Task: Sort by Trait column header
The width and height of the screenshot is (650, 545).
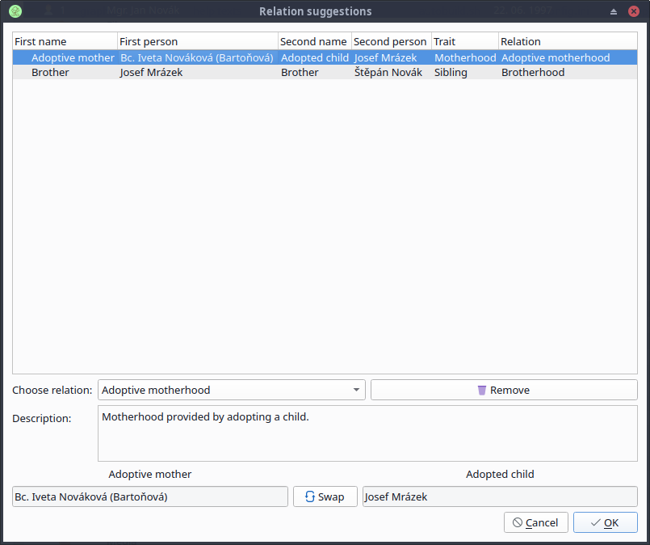Action: tap(464, 41)
